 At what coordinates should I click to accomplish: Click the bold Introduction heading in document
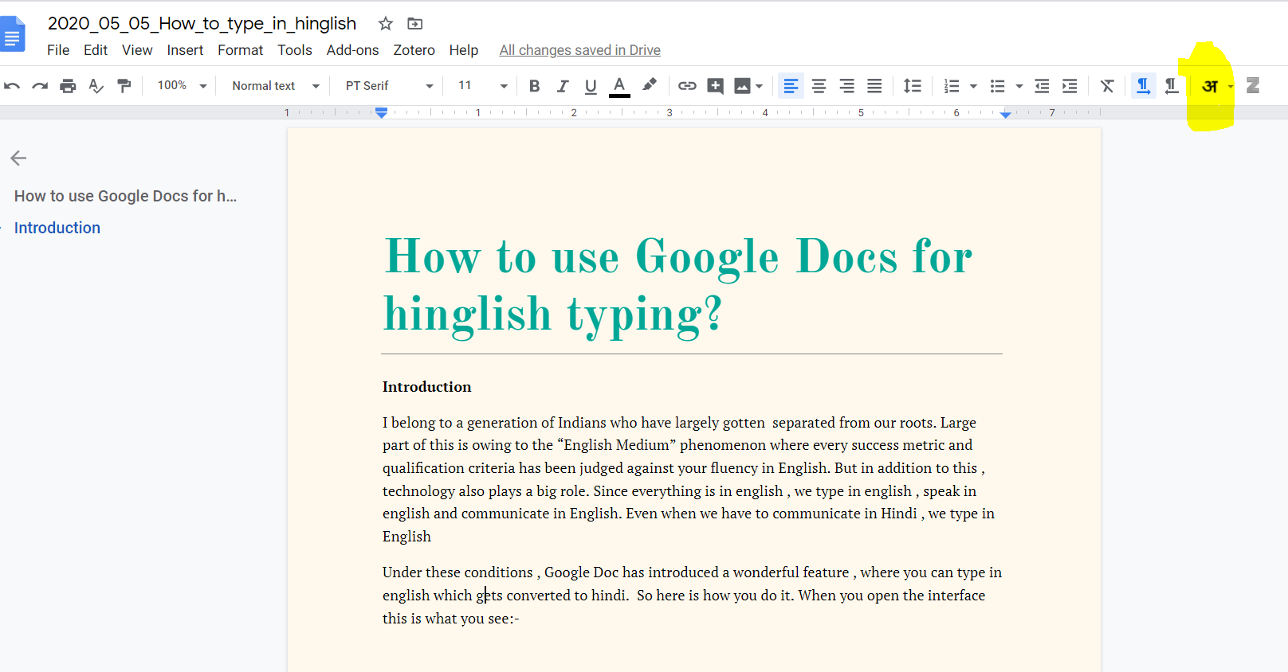[x=427, y=387]
